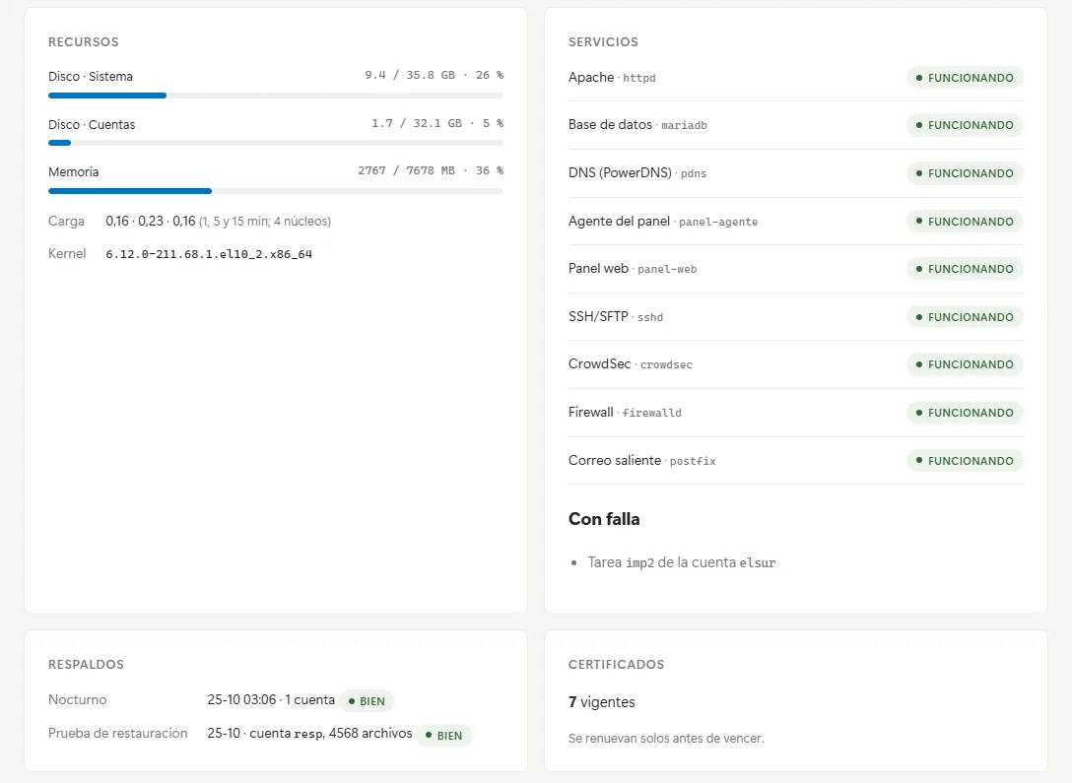The height and width of the screenshot is (783, 1072).
Task: Click the CERTIFICADOS section heading
Action: [x=616, y=664]
